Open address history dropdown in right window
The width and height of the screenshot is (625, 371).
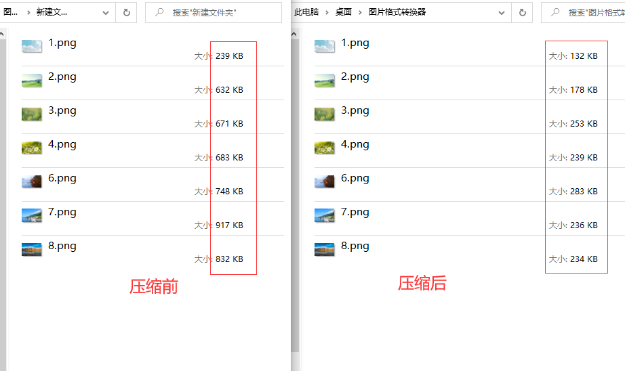[x=502, y=13]
